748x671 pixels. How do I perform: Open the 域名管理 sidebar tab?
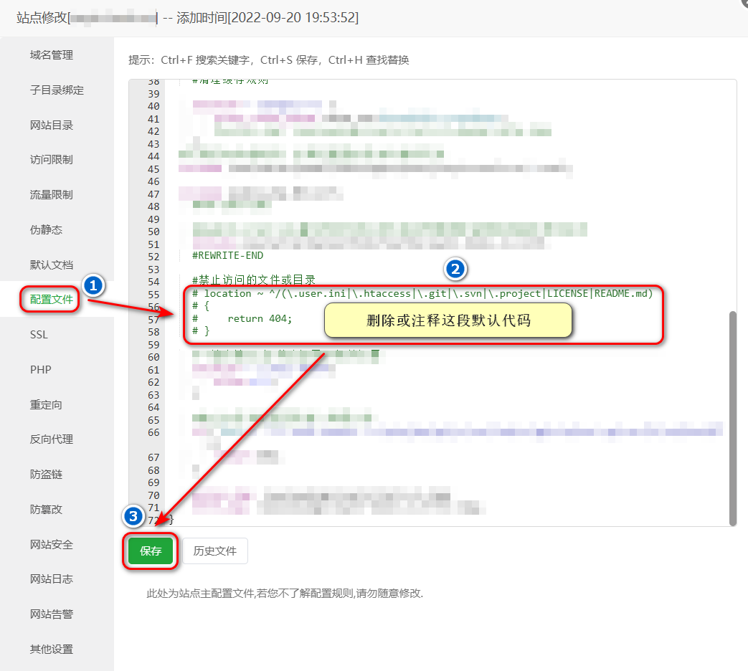(52, 55)
